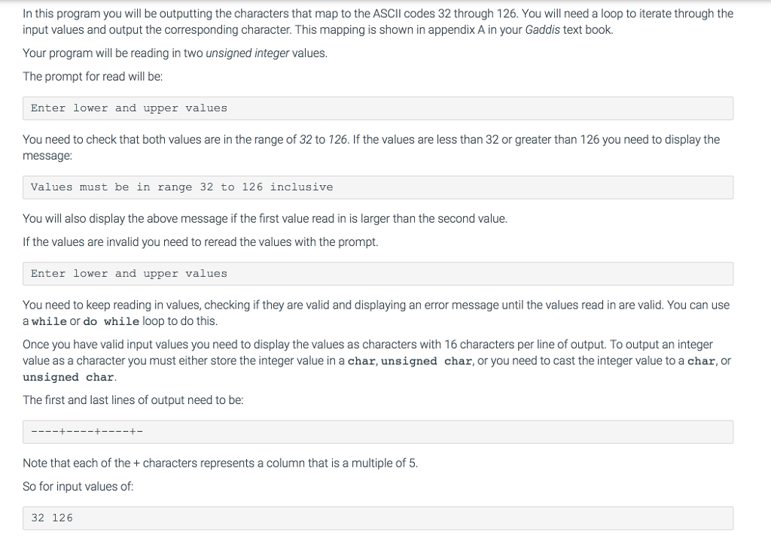This screenshot has height=541, width=771.
Task: Click the code block under "If the values are invalid"
Action: pos(378,274)
